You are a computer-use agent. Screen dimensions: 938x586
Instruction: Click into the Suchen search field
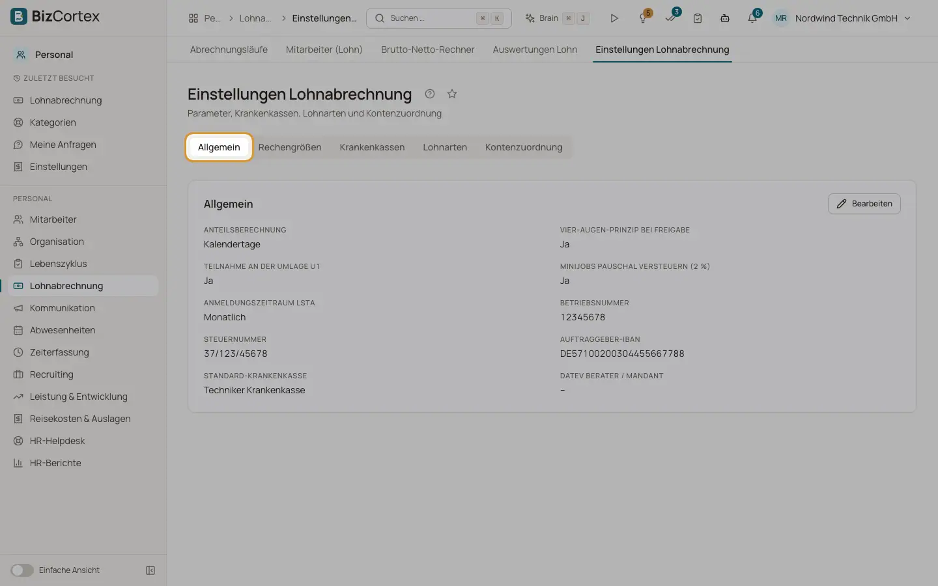coord(438,18)
